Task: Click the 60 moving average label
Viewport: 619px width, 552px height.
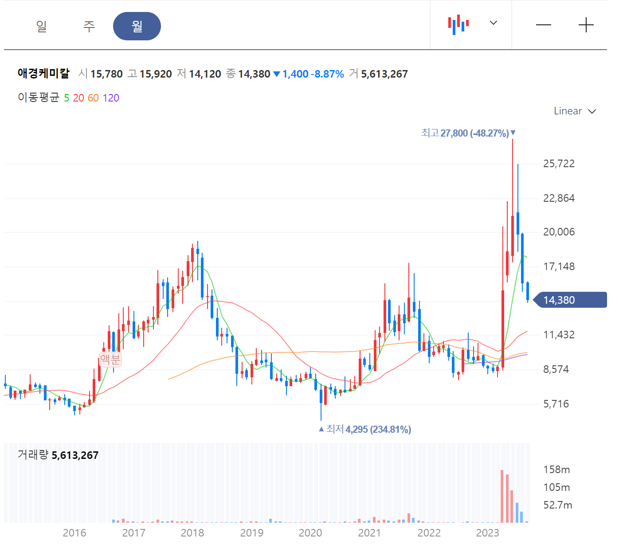Action: coord(93,98)
